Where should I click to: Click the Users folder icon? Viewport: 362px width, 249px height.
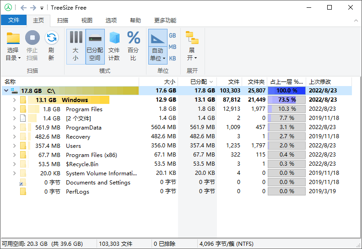(23, 146)
